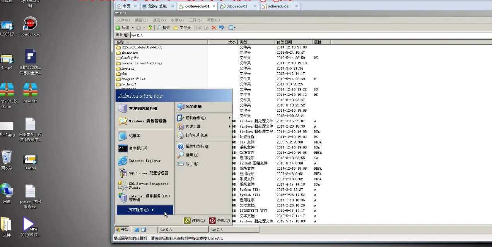
Task: Click Internet Explorer quick launch icon in taskbar
Action: click(x=137, y=230)
